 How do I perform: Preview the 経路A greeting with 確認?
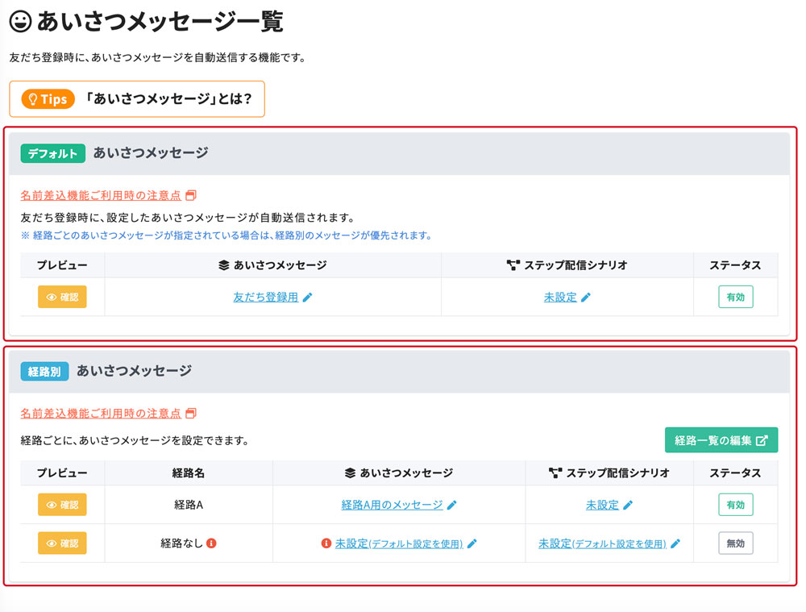(62, 505)
